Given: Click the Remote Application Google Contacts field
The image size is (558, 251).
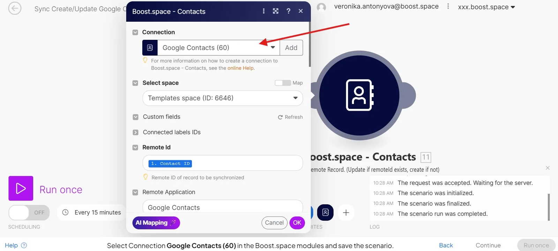Looking at the screenshot, I should (x=223, y=207).
